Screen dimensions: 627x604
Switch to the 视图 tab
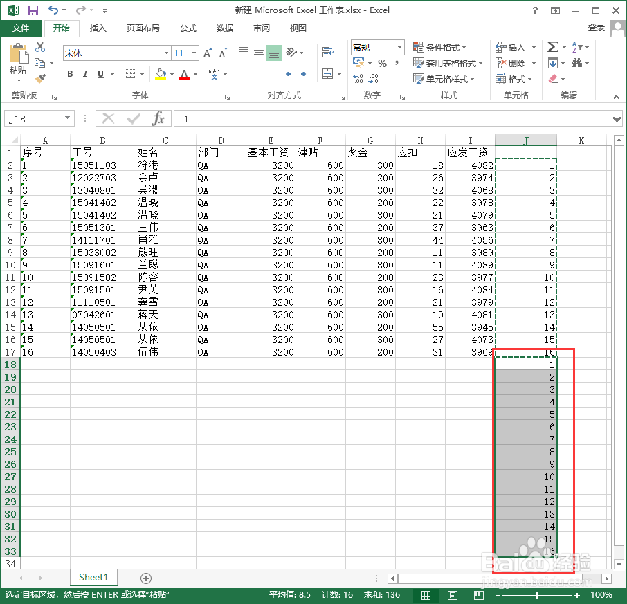pos(298,28)
